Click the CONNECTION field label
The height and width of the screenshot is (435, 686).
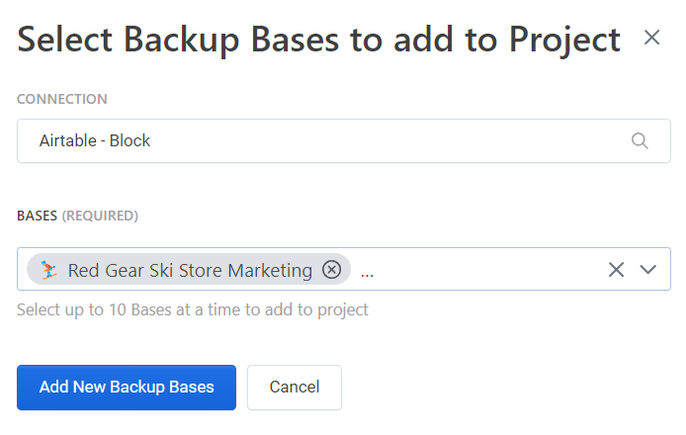62,99
